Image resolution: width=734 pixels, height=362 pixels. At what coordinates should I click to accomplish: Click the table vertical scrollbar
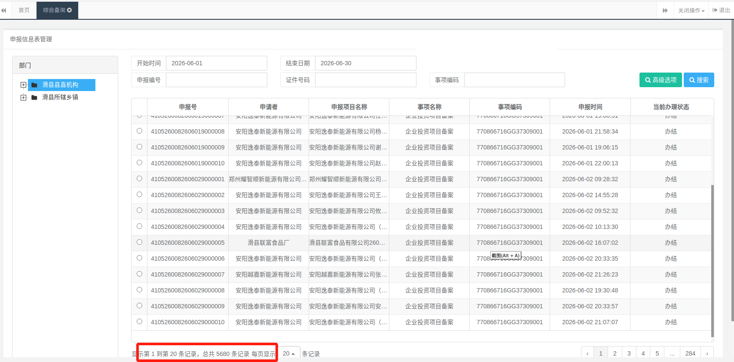point(713,261)
